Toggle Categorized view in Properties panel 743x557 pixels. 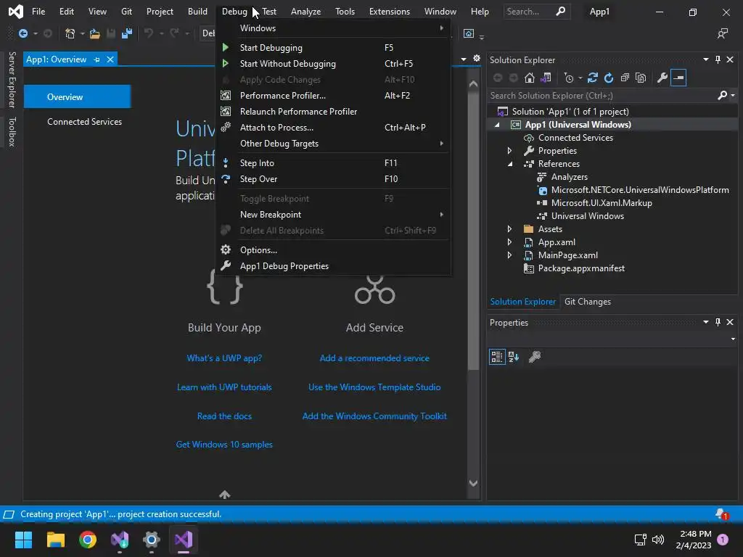[x=497, y=357]
